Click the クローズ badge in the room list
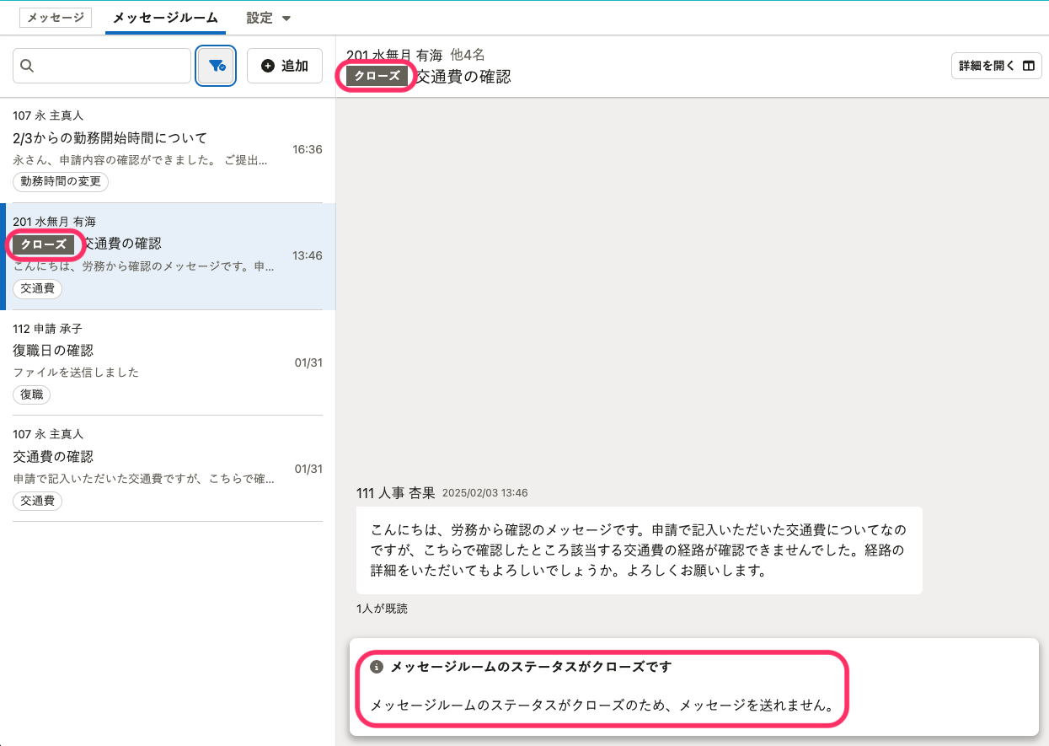The height and width of the screenshot is (746, 1049). tap(44, 244)
